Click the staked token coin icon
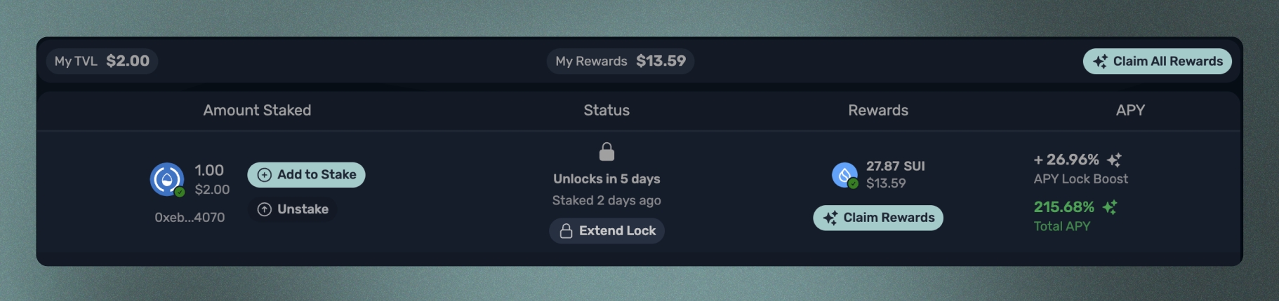Viewport: 1279px width, 301px height. (167, 179)
